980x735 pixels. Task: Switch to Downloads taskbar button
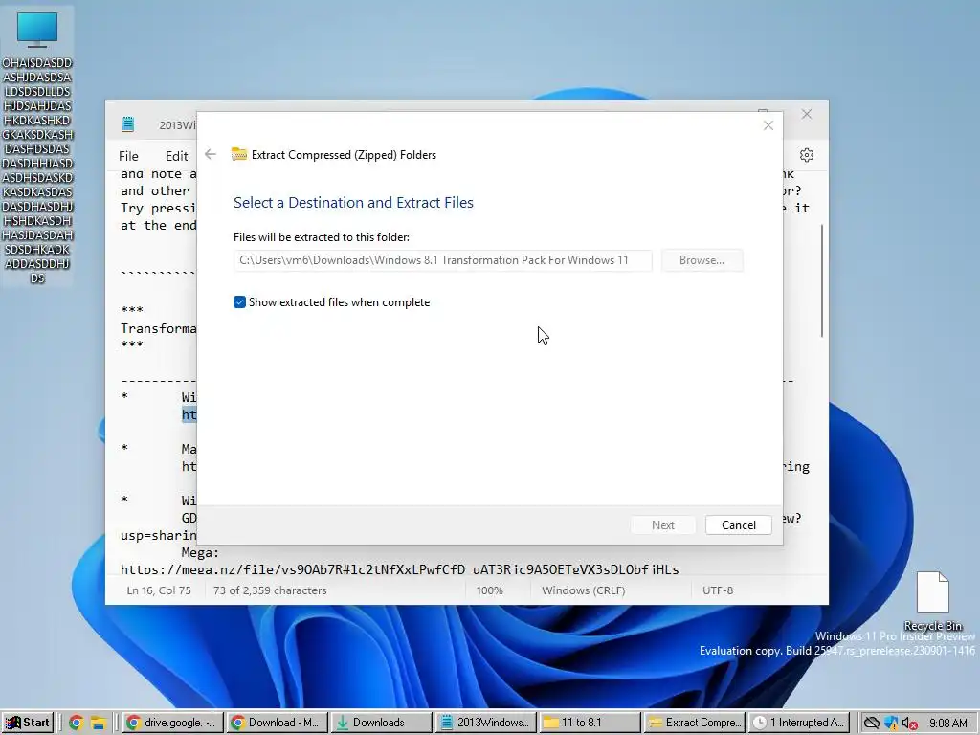click(x=381, y=723)
